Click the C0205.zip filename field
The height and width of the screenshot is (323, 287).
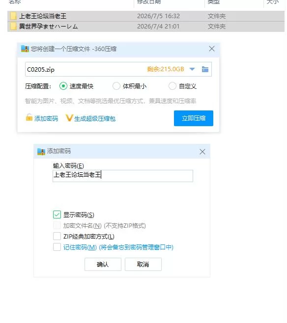118,69
